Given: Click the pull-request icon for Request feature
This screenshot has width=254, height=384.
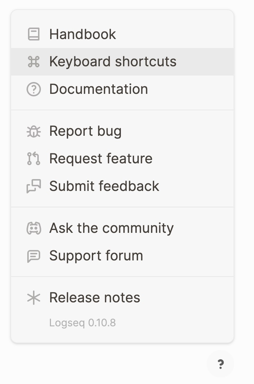Looking at the screenshot, I should point(34,158).
